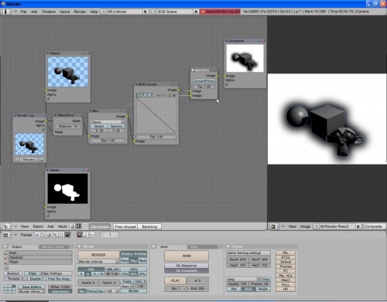Click the big RENDER button

98,255
